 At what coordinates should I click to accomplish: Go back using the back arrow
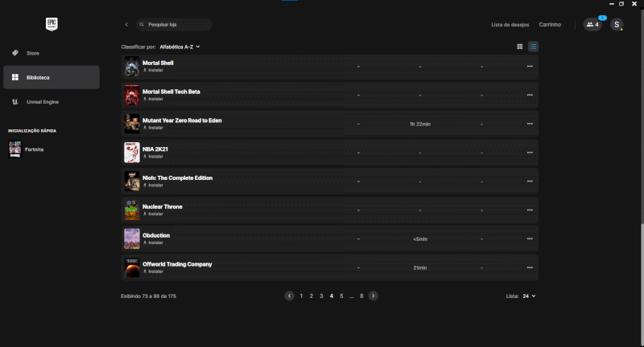pos(126,25)
